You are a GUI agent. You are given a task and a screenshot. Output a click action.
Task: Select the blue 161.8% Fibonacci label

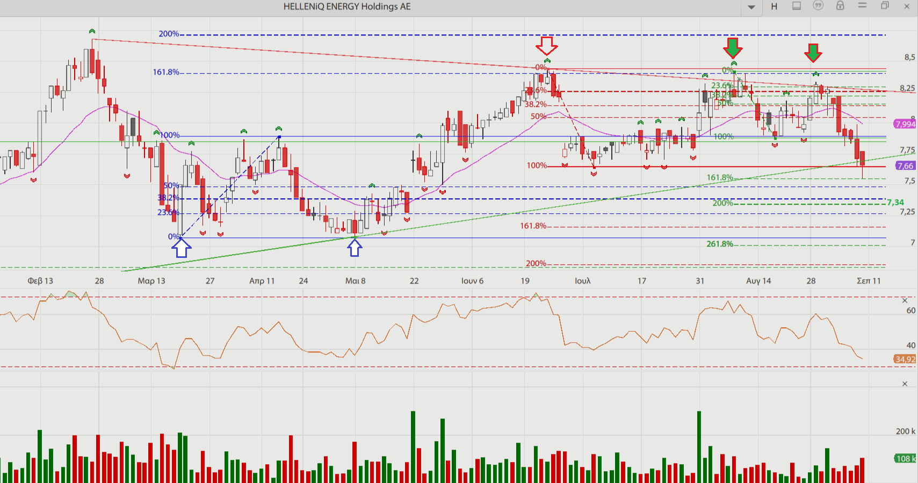[x=166, y=72]
